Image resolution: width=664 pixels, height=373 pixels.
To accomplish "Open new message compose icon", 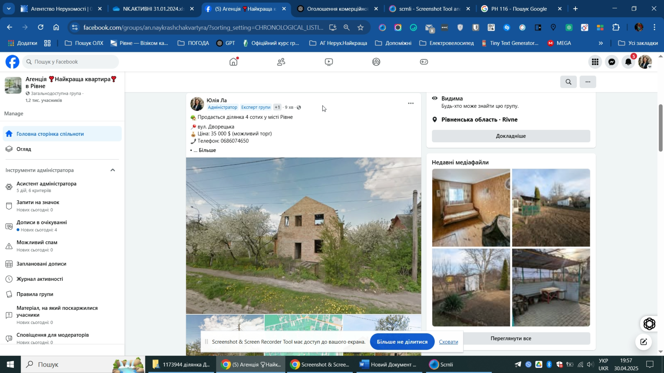I will [644, 342].
